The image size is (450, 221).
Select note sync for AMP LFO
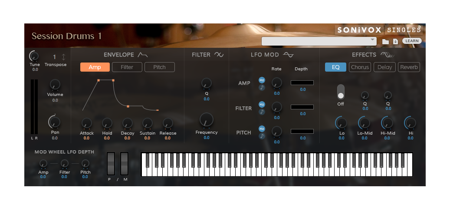pyautogui.click(x=262, y=88)
